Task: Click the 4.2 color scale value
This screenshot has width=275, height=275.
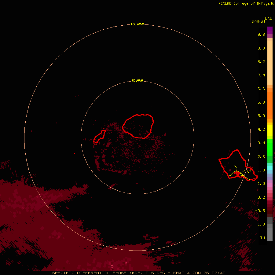Action: pyautogui.click(x=261, y=130)
